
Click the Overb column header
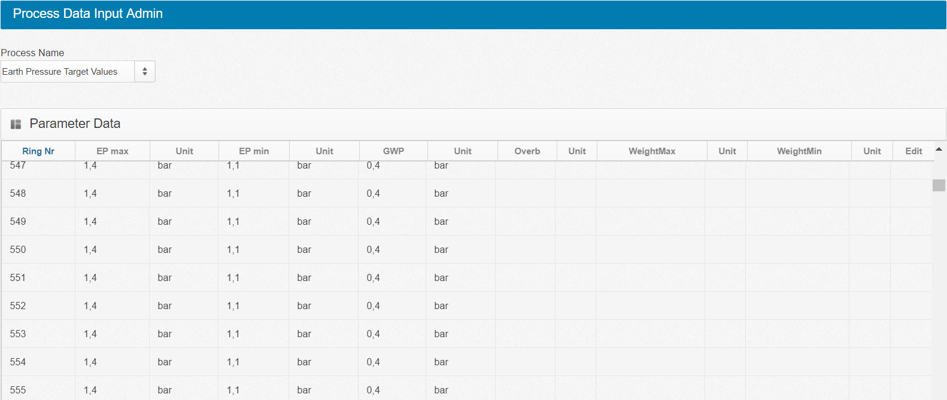[x=527, y=151]
